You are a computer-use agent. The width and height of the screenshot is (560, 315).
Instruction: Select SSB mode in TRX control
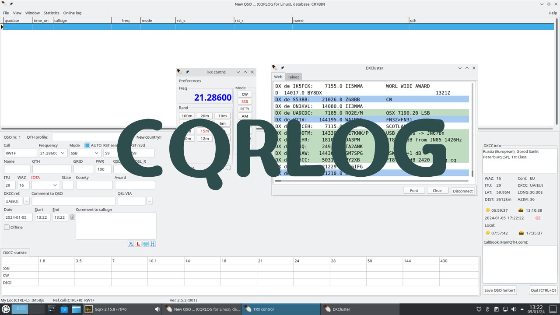[245, 101]
